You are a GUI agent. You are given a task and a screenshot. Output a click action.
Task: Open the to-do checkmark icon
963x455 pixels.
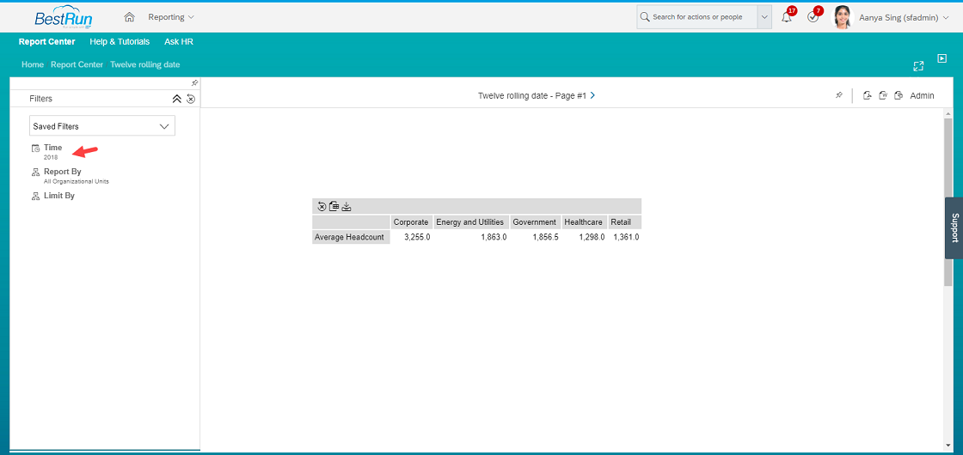coord(813,18)
